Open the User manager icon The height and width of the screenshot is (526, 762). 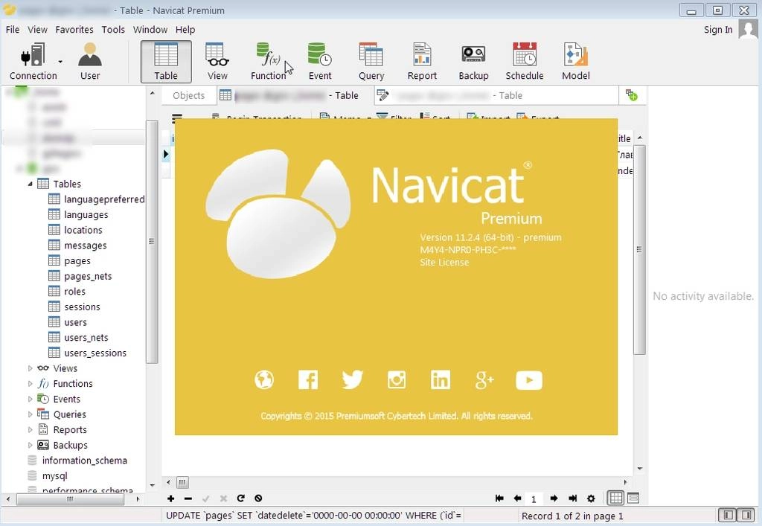(90, 61)
